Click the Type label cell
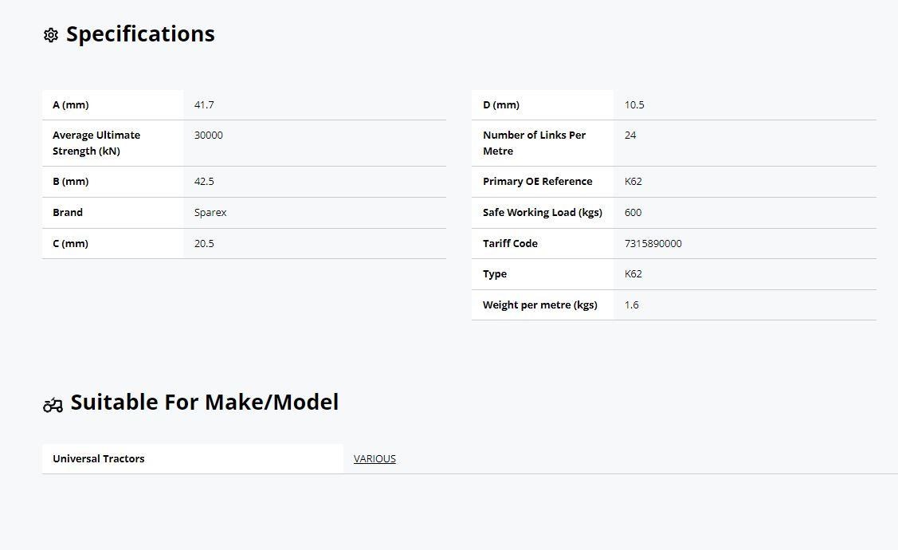This screenshot has height=550, width=898. point(543,274)
